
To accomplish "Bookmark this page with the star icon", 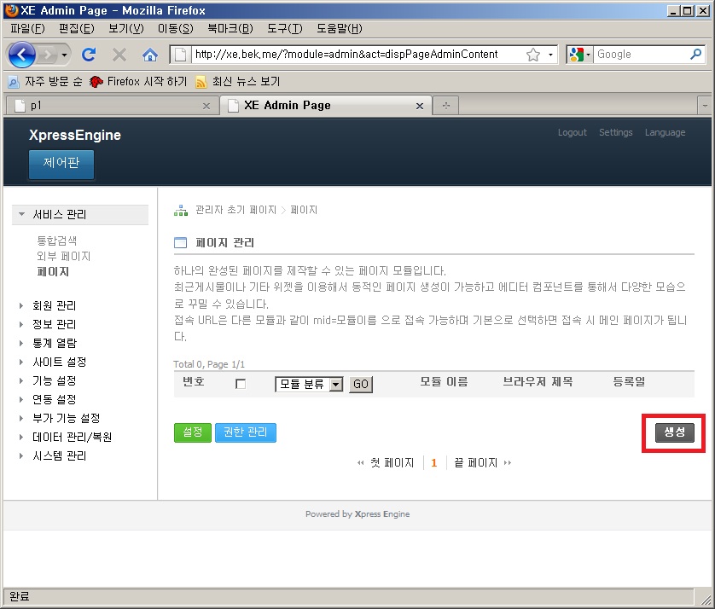I will pos(532,55).
